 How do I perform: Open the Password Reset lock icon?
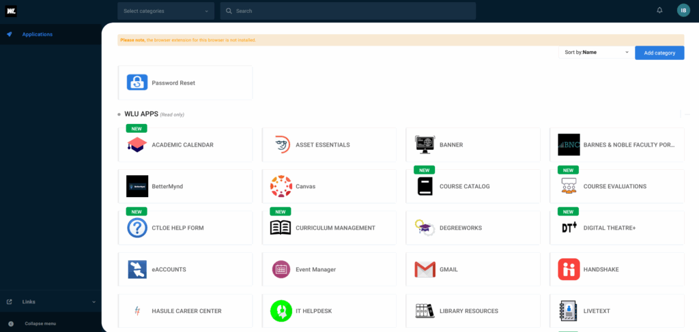click(137, 82)
